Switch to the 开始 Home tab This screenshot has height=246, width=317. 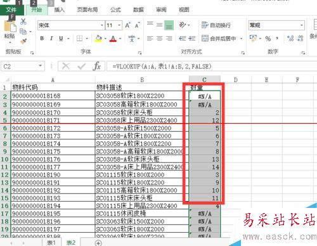[37, 10]
